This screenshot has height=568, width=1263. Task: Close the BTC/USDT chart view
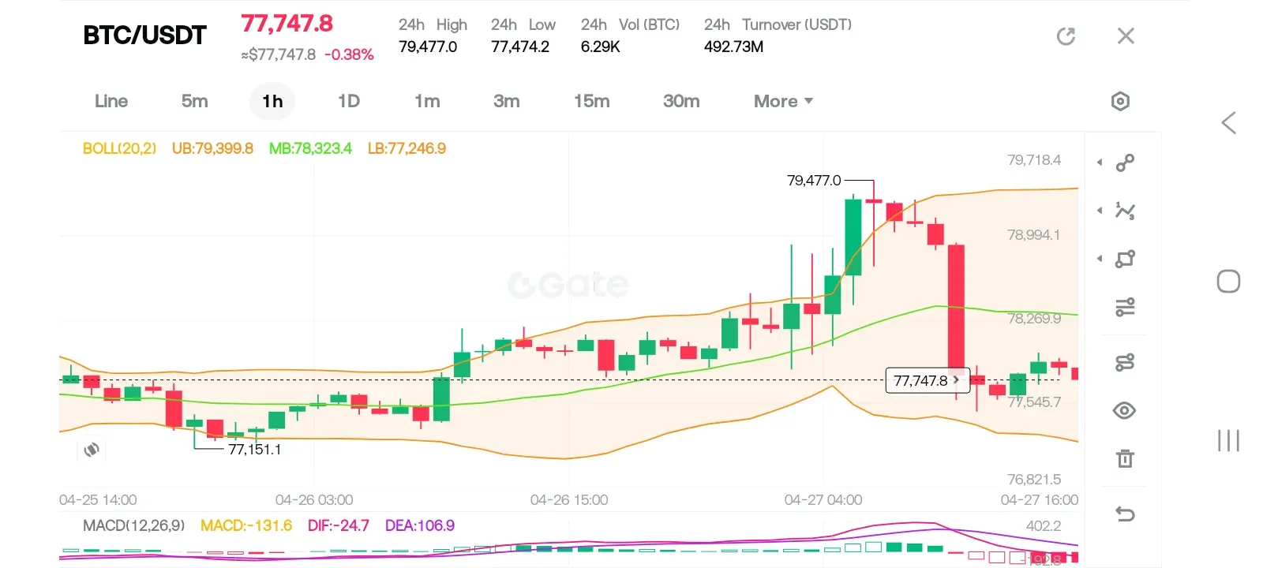(1126, 36)
